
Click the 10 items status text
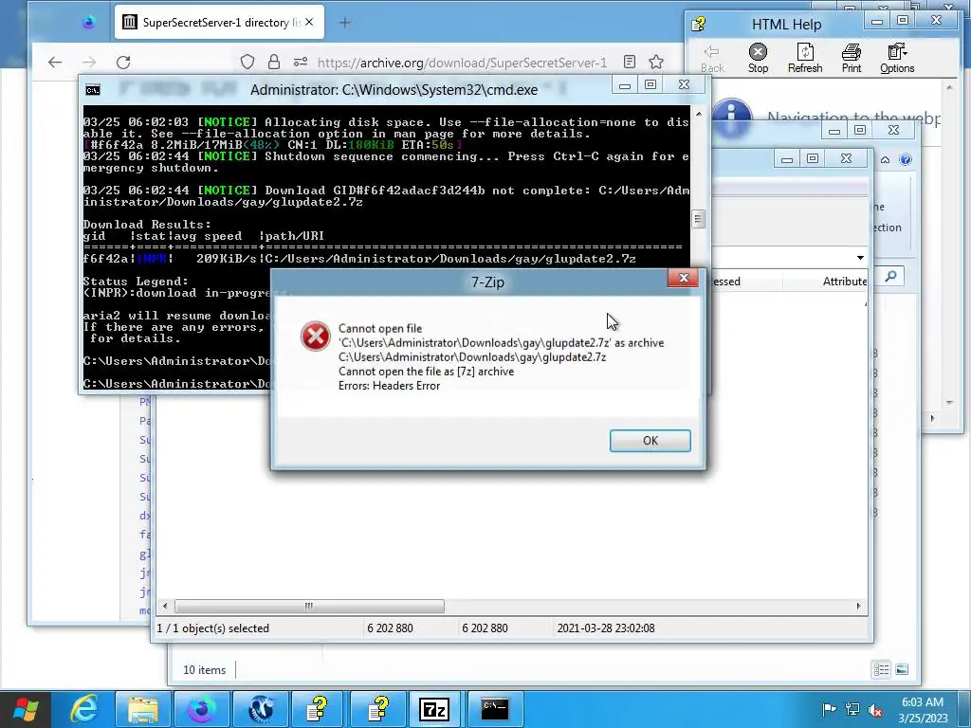205,670
